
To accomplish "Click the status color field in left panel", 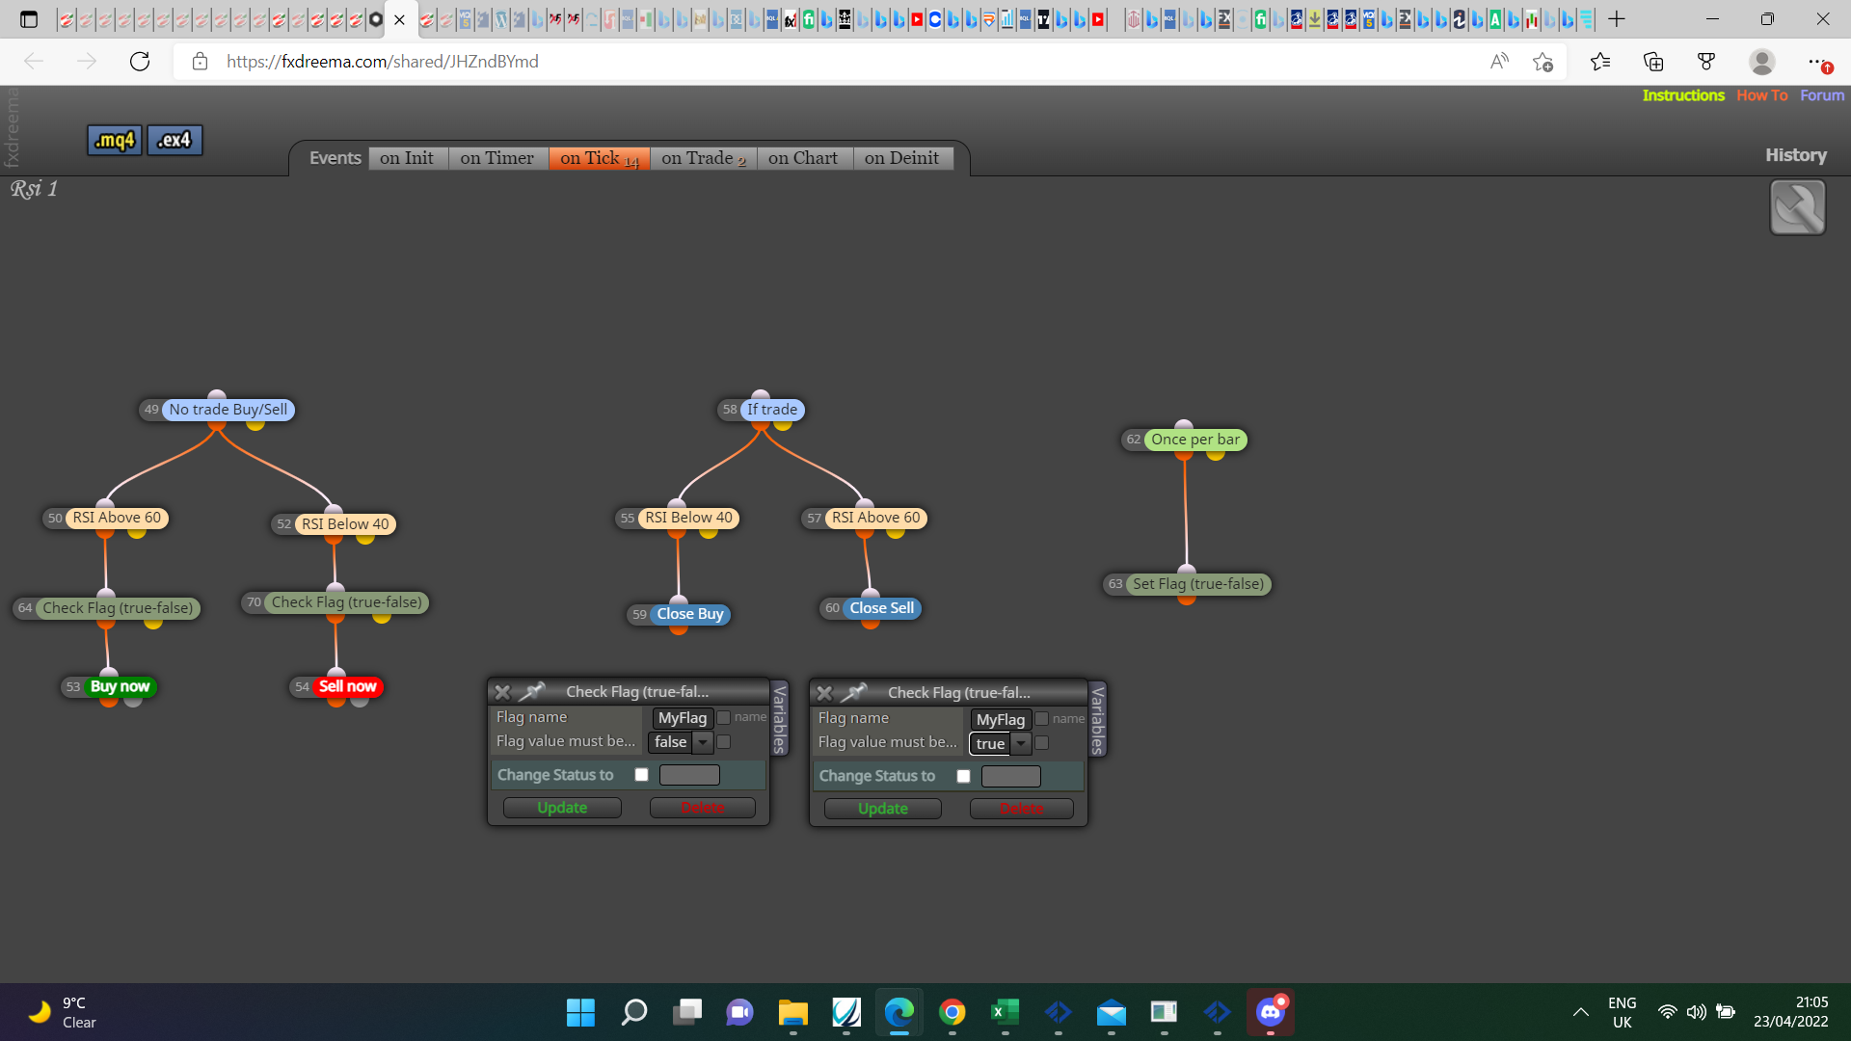I will click(x=689, y=775).
